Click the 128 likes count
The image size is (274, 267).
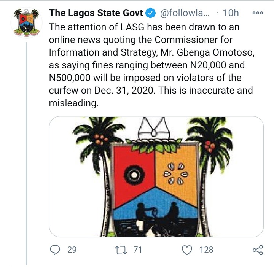(x=206, y=250)
